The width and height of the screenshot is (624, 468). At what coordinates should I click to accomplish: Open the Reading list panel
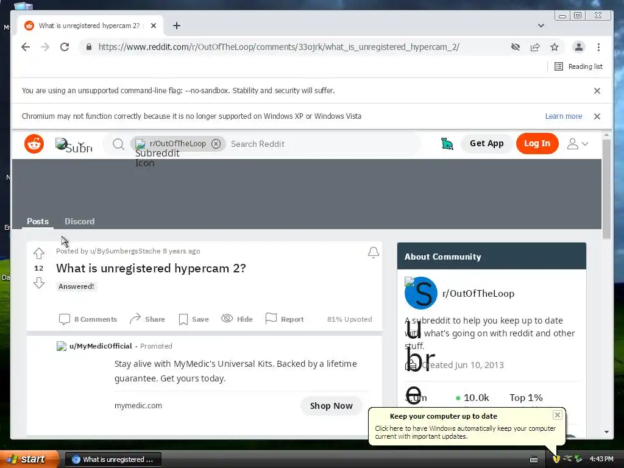(x=579, y=66)
